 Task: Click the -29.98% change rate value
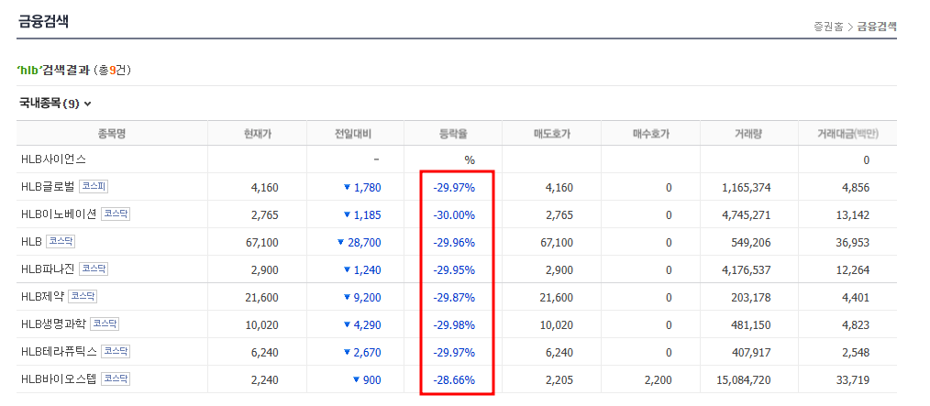coord(454,324)
